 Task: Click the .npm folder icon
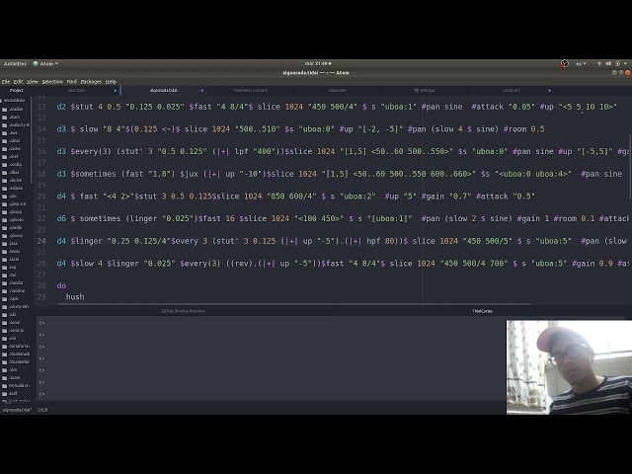point(4,298)
